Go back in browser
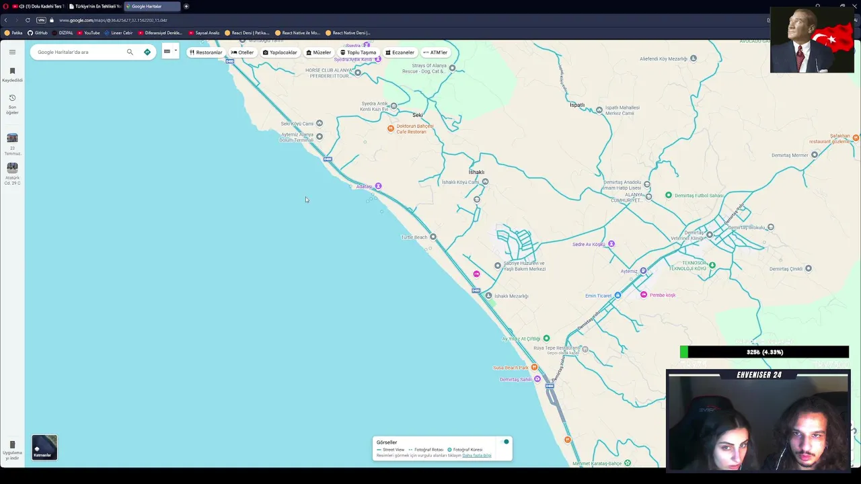The image size is (861, 484). click(x=6, y=20)
